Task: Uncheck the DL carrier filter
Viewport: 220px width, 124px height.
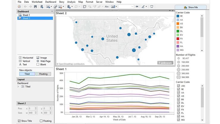Action: pos(178,103)
